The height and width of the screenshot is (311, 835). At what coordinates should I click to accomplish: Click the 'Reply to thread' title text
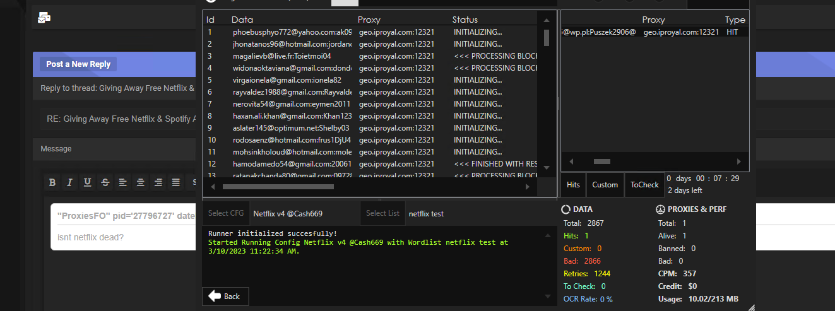click(118, 88)
